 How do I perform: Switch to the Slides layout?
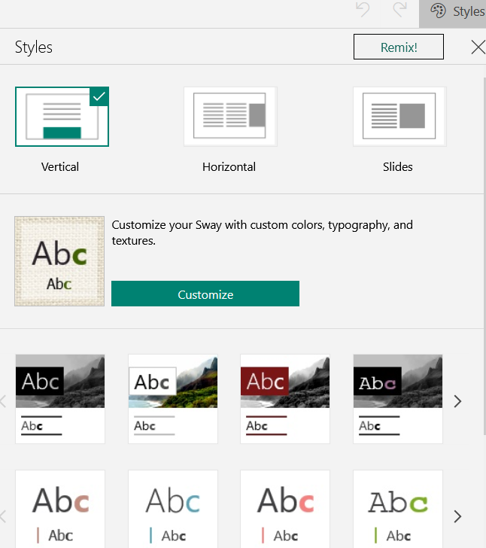coord(399,117)
